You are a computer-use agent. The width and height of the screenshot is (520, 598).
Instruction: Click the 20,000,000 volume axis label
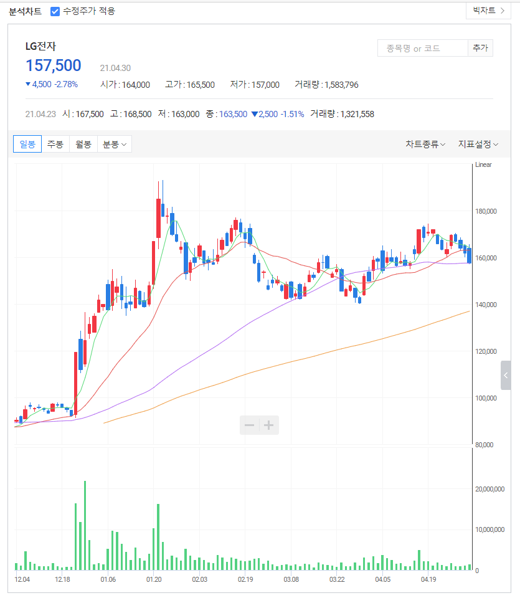click(489, 489)
